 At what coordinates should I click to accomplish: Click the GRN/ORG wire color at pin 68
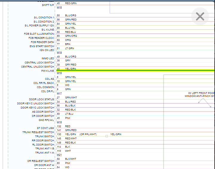pyautogui.click(x=71, y=36)
